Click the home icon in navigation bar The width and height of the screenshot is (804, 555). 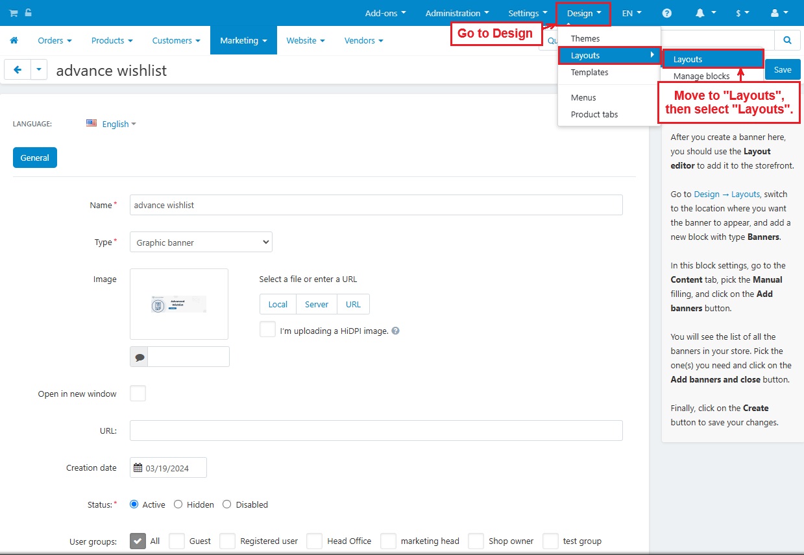tap(14, 40)
